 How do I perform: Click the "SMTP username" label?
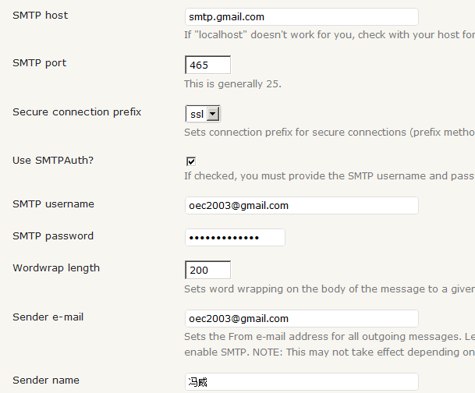click(53, 204)
